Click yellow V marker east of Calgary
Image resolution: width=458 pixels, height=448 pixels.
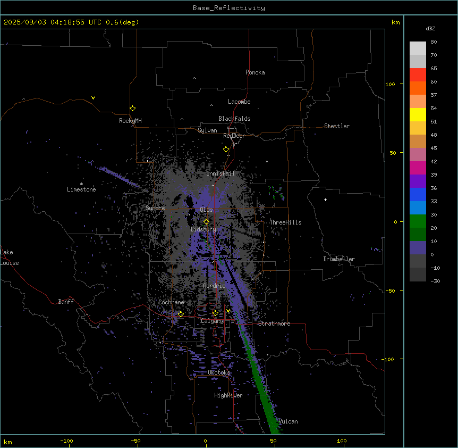(228, 311)
